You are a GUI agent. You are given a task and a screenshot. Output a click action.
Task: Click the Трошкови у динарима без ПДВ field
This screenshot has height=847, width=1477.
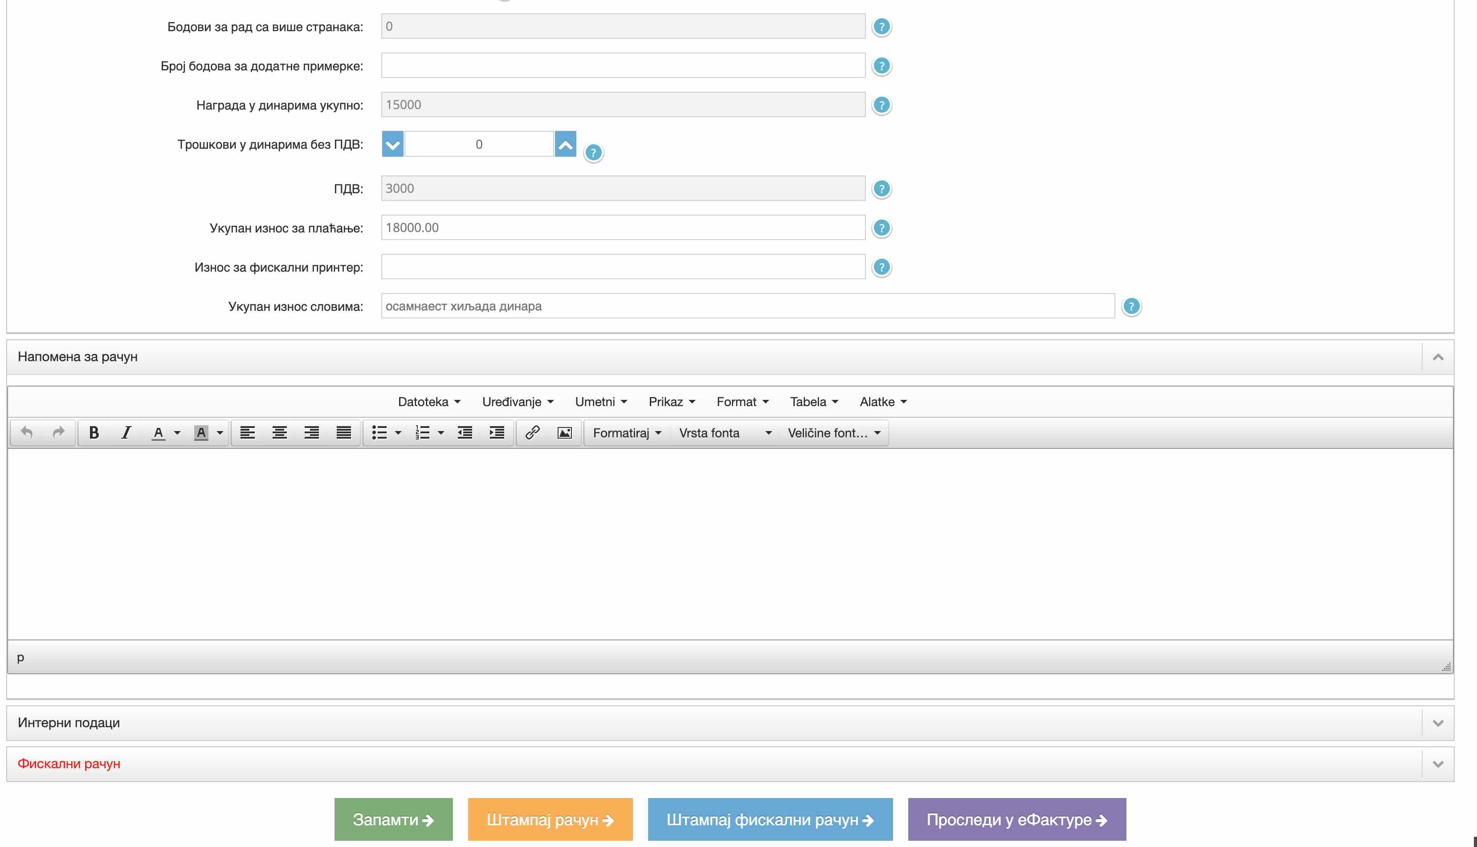tap(479, 144)
